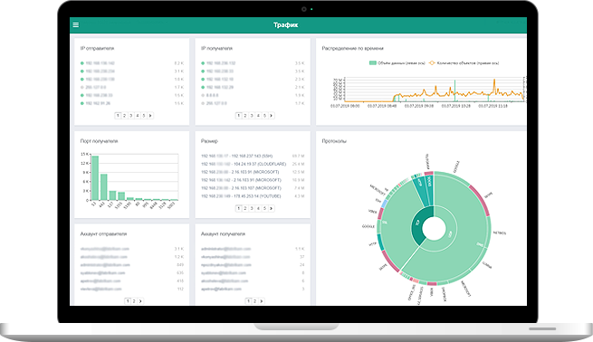
Task: Click the 01.07.2019 08:00 time axis label
Action: (345, 106)
